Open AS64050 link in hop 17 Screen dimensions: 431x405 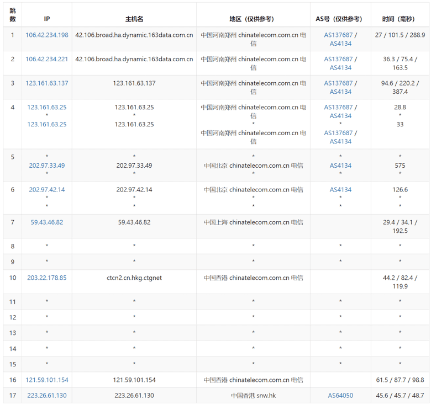340,396
